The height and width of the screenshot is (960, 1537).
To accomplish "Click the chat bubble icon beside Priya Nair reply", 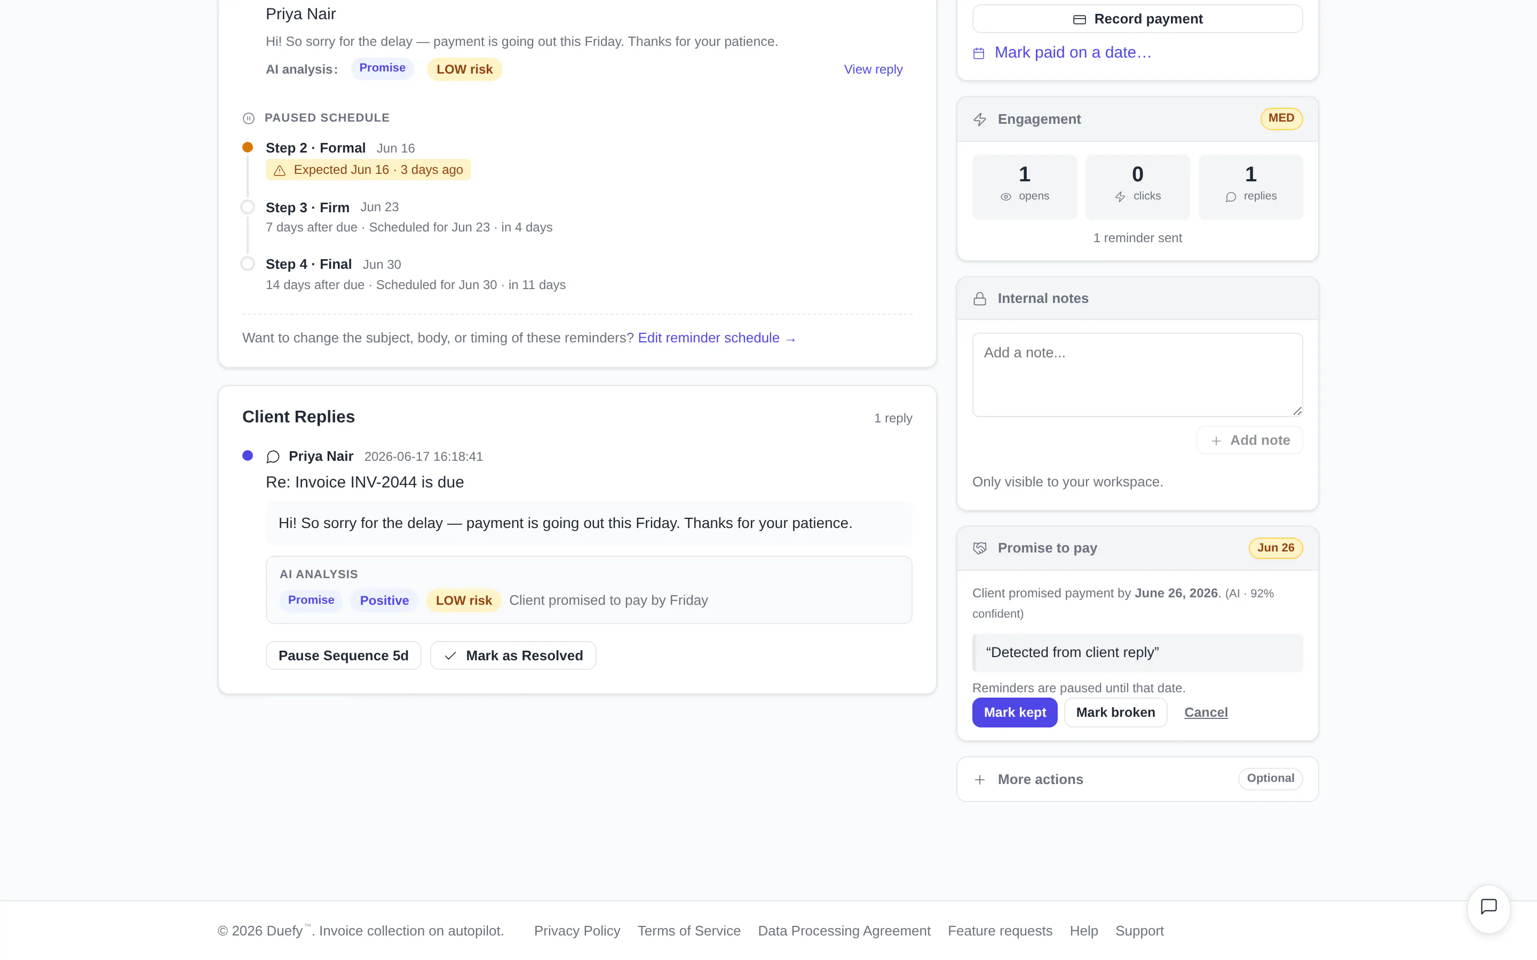I will point(273,457).
